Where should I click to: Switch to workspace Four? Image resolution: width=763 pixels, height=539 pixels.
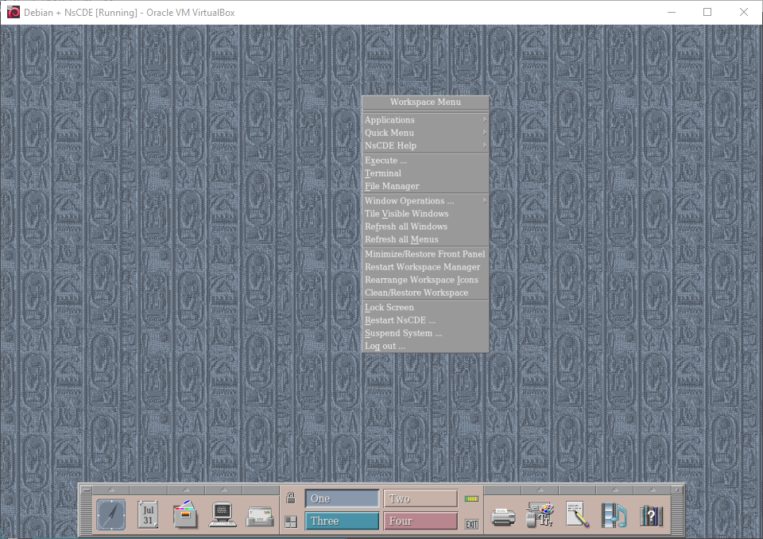pyautogui.click(x=420, y=521)
